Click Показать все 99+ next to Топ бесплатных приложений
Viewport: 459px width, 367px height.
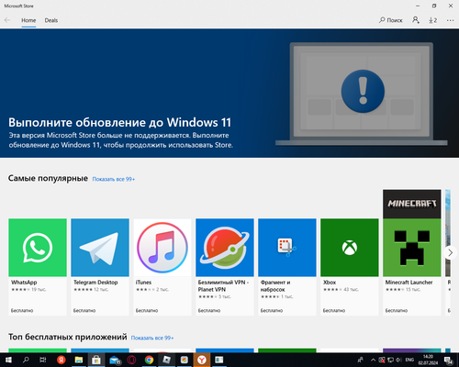tap(152, 338)
